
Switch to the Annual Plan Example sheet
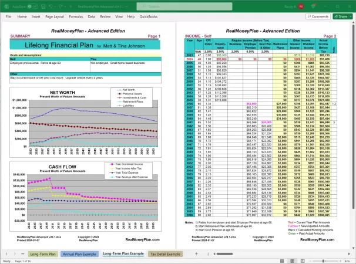79,253
